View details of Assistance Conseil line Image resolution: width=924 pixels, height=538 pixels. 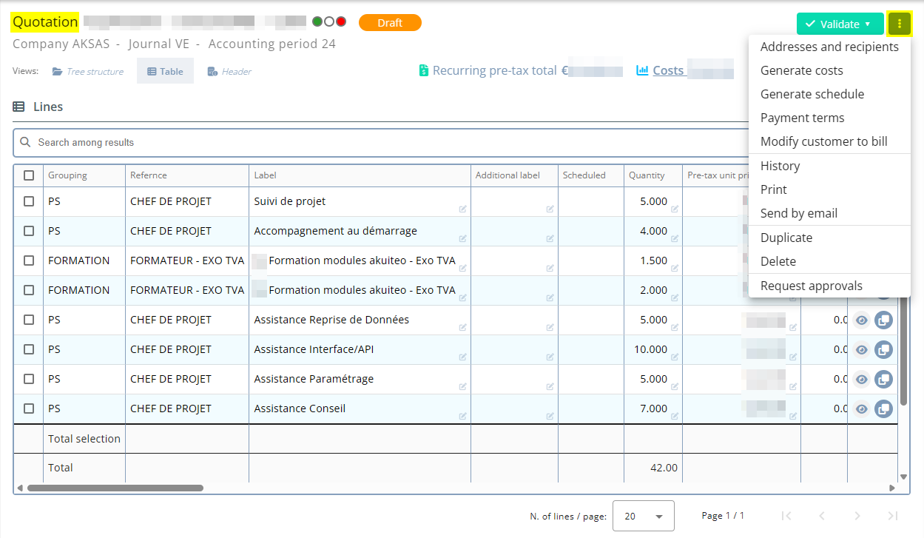861,408
